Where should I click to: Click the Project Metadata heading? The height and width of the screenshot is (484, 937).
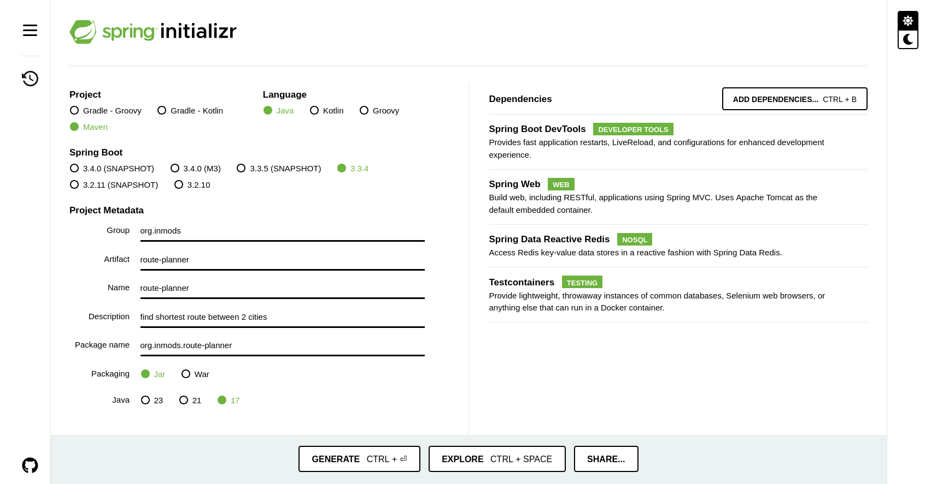click(x=107, y=211)
